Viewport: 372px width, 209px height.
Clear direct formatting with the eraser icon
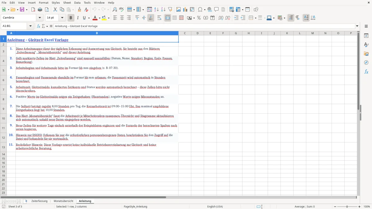tap(86, 10)
